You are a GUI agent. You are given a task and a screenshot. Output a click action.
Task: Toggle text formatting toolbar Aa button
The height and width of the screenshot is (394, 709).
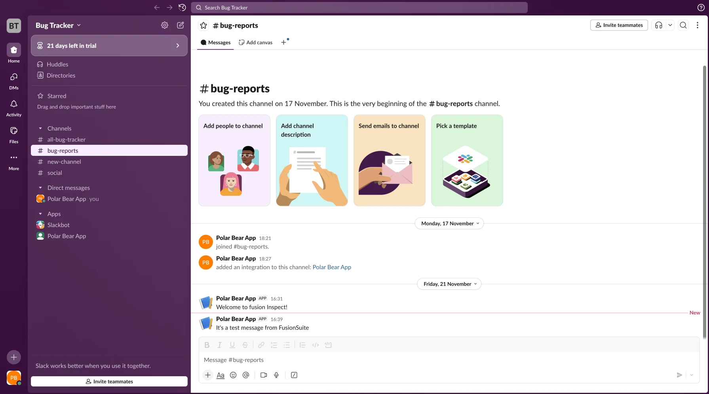[x=220, y=375]
